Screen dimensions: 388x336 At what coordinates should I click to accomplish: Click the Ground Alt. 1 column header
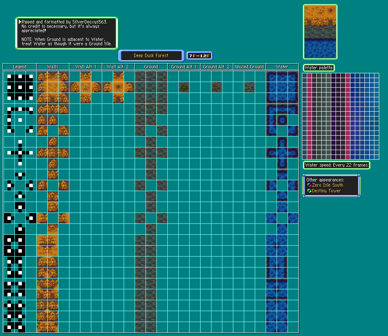(x=184, y=67)
